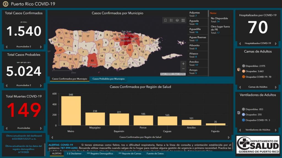Click the Puerto Rico seal in header
Viewport: 282px width, 158px height.
(x=6, y=4)
